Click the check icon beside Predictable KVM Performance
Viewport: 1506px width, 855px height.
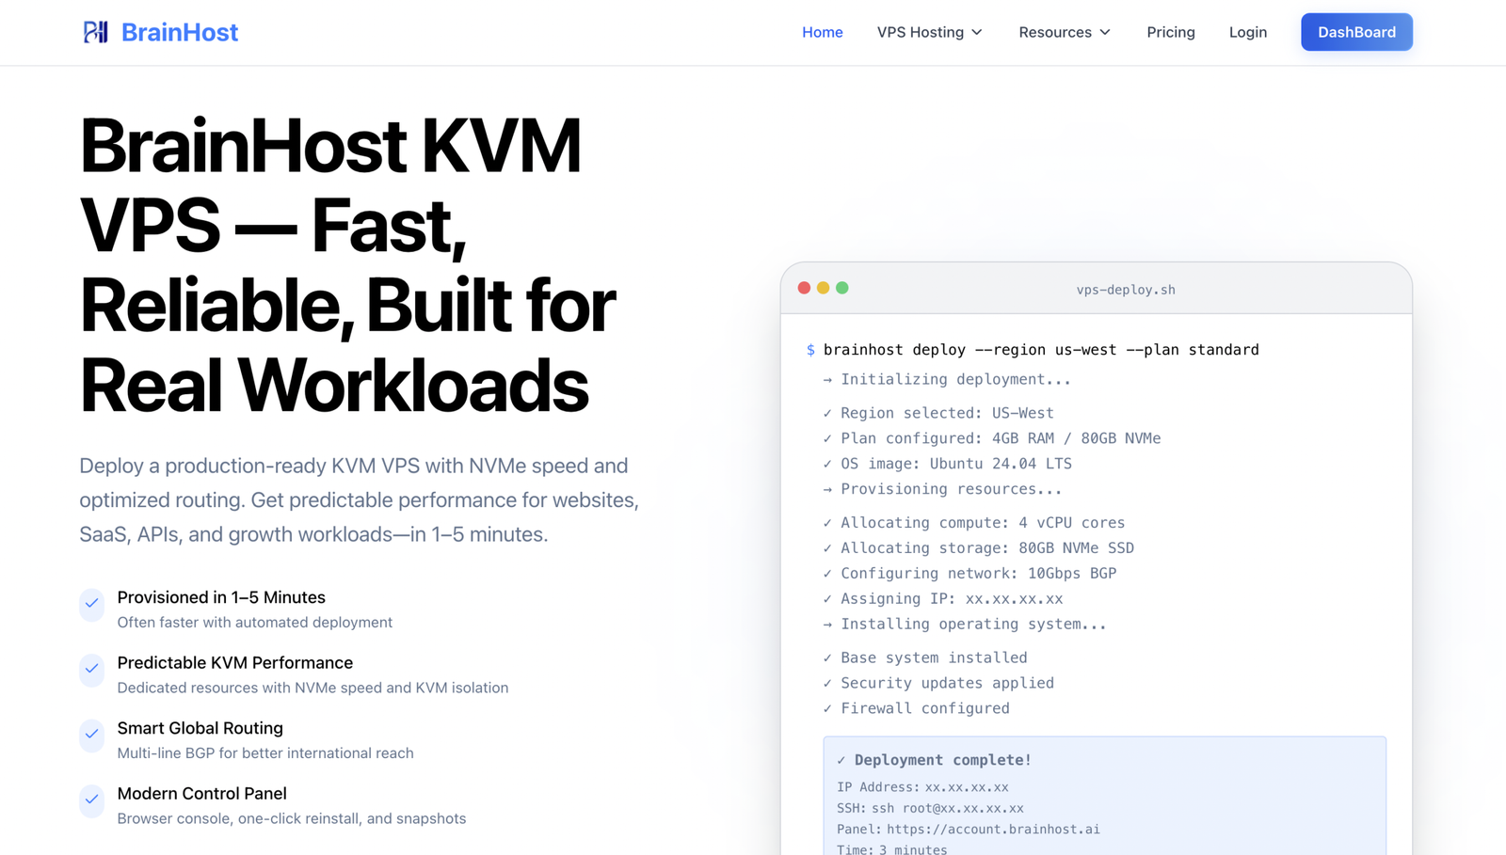[x=91, y=670]
